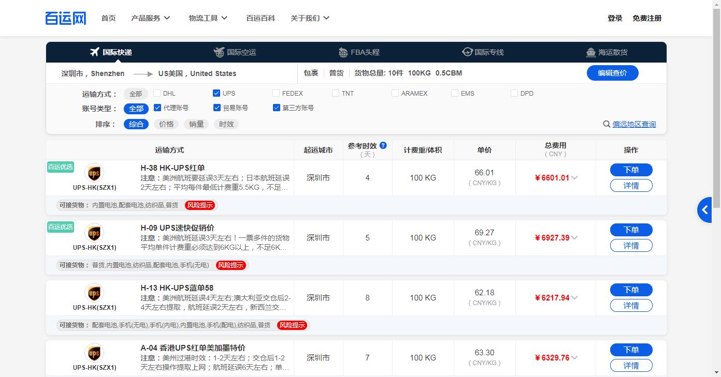Image resolution: width=721 pixels, height=377 pixels.
Task: Check the DHL checkbox
Action: tap(157, 93)
